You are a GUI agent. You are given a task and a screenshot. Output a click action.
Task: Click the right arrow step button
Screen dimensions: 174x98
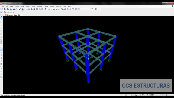pyautogui.click(x=147, y=95)
